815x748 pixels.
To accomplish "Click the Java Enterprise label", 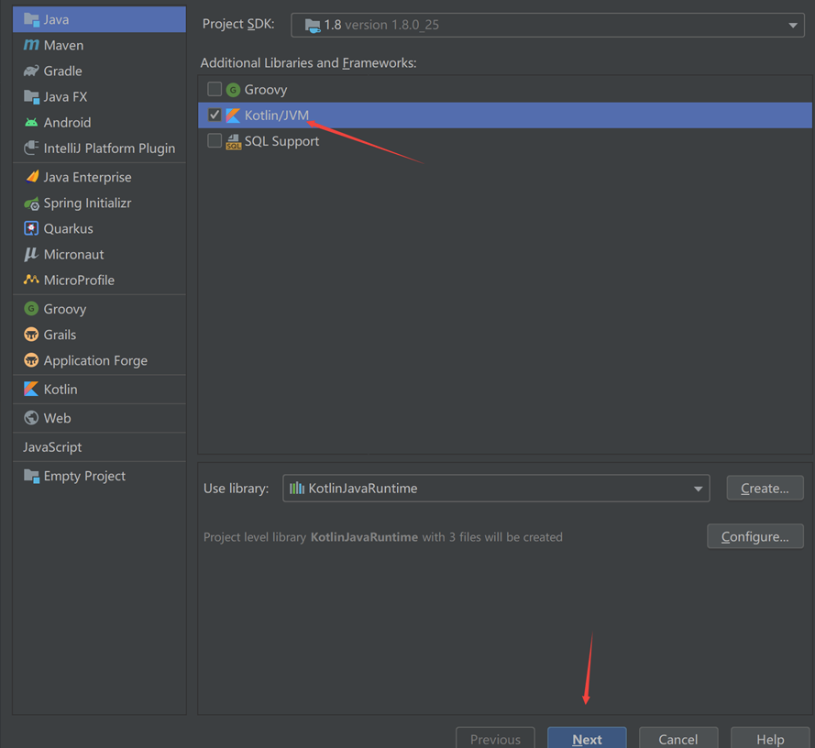I will 87,177.
